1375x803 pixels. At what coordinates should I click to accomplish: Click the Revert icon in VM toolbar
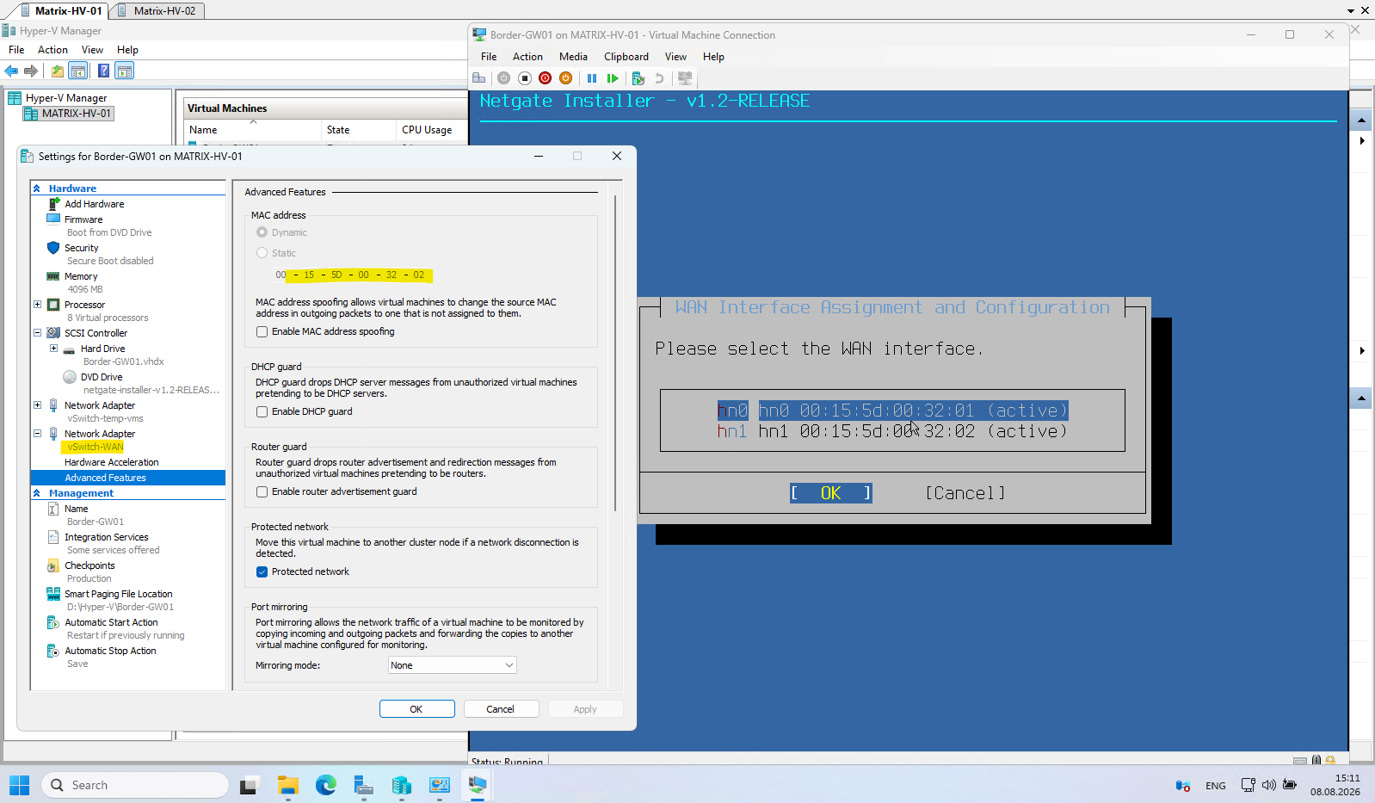tap(659, 78)
